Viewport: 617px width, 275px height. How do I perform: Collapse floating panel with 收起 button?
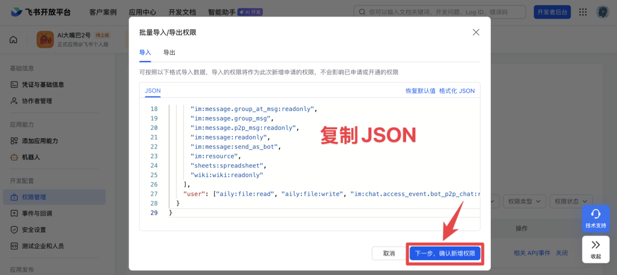click(x=595, y=249)
